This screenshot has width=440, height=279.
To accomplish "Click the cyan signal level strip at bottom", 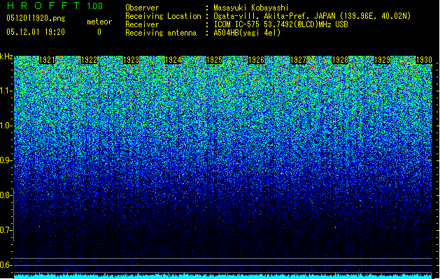I will click(223, 276).
